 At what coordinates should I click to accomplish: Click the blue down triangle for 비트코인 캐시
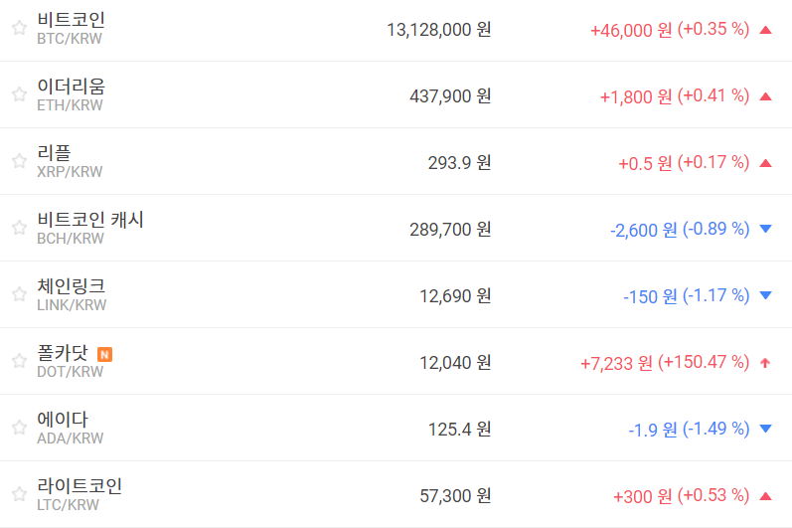(x=765, y=230)
